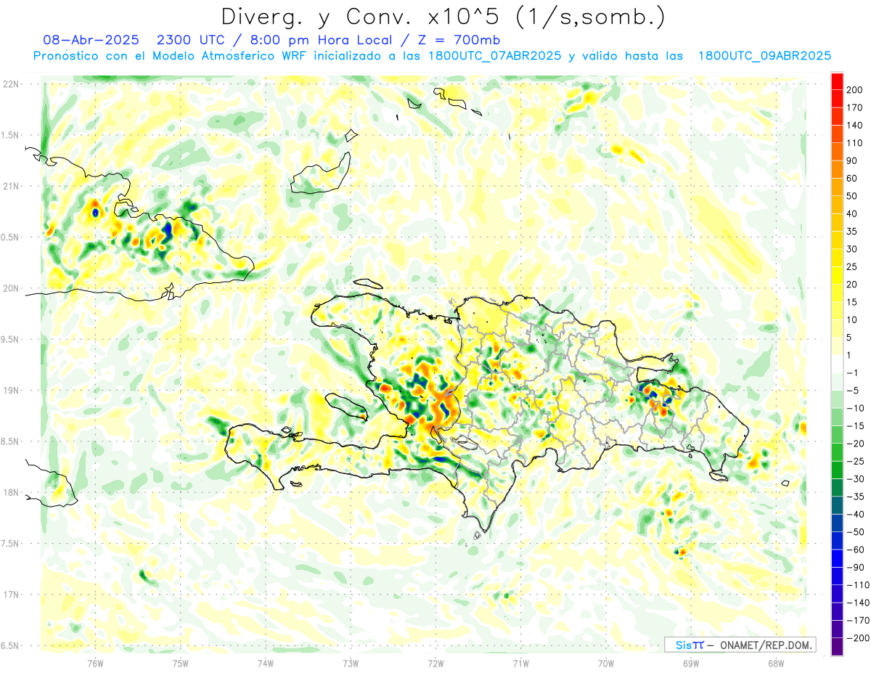Click the colorbar value -35

tap(856, 497)
